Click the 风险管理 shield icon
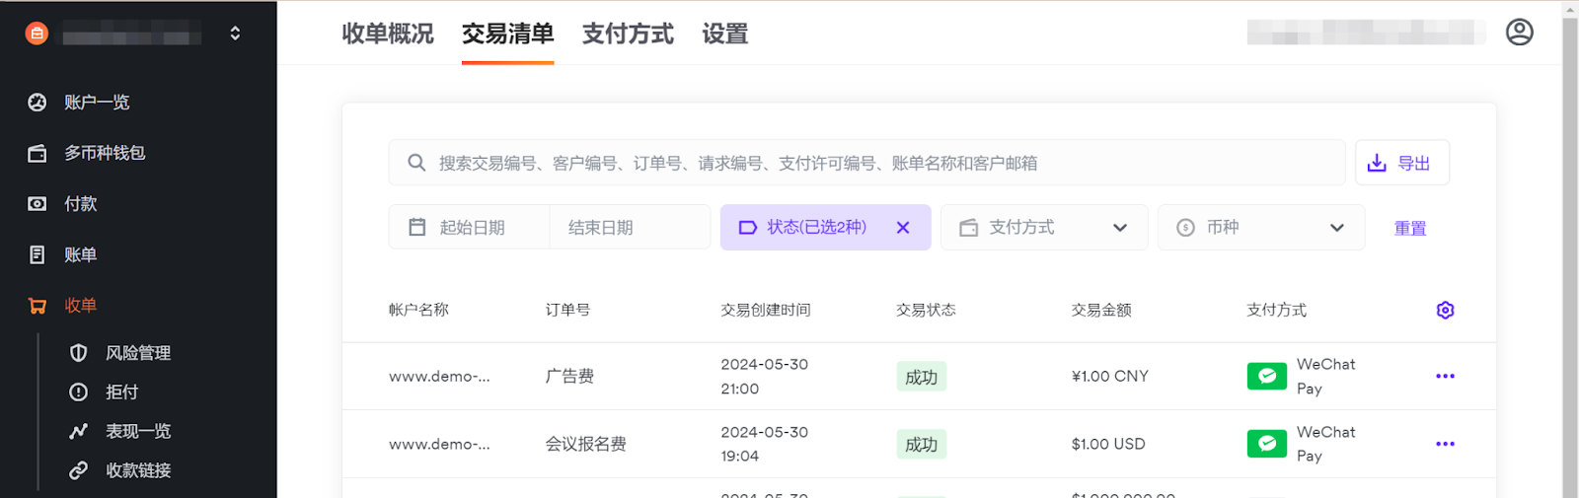The height and width of the screenshot is (498, 1579). point(79,353)
